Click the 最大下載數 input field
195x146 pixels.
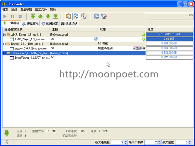[x=151, y=142]
